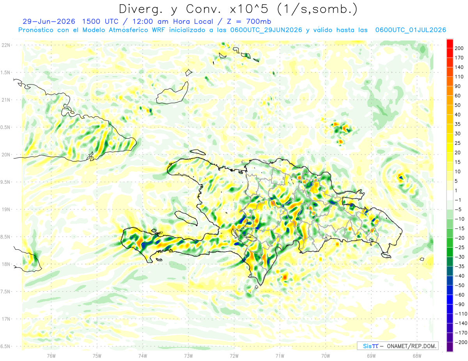This screenshot has height=361, width=468.
Task: Click the initialization stamp "0600UTC_29JUN2026"
Action: pos(266,30)
